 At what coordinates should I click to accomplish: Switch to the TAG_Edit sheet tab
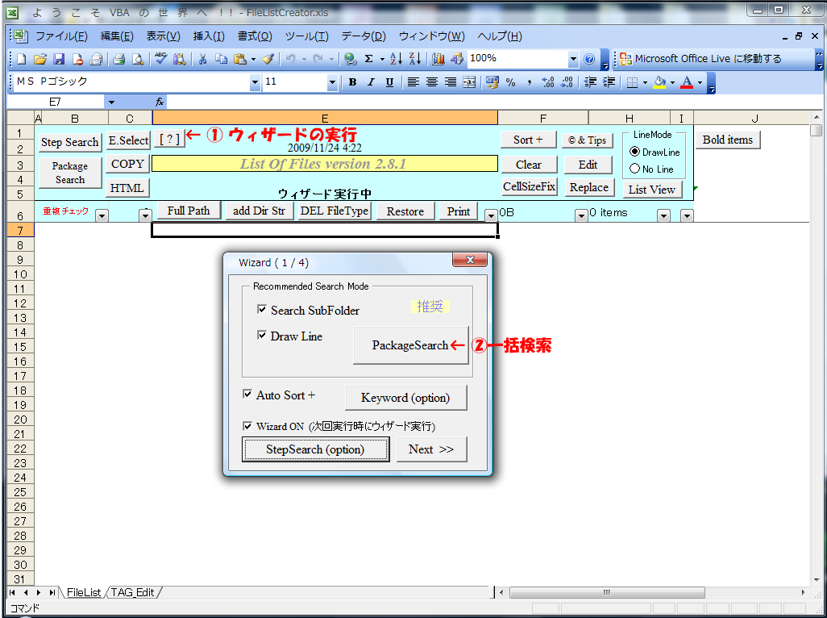click(x=133, y=592)
